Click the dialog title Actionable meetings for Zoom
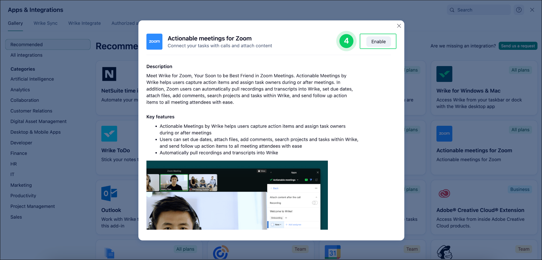Image resolution: width=542 pixels, height=260 pixels. point(210,38)
